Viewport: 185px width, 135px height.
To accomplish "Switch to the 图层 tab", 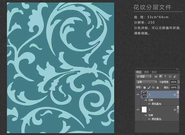I will (x=139, y=72).
